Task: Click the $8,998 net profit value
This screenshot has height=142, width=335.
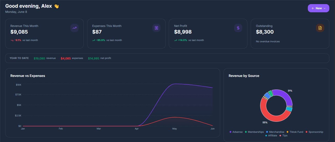Action: (x=183, y=32)
